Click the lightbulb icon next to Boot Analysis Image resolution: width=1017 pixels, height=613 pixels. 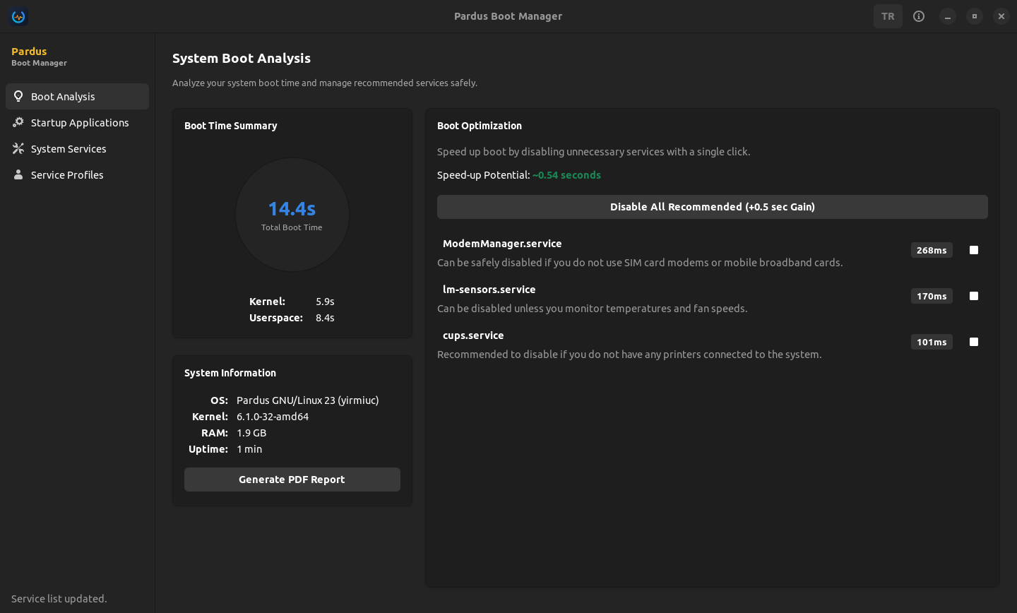(18, 96)
